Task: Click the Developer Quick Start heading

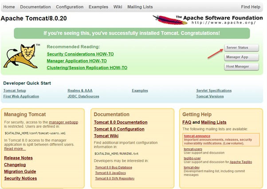Action: (x=27, y=83)
